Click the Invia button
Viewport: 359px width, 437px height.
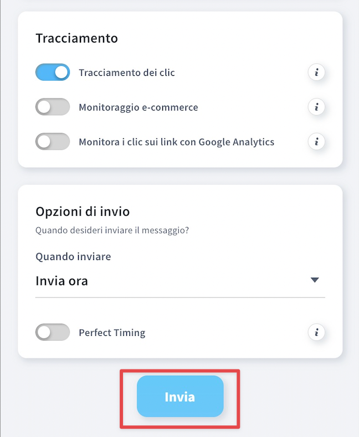coord(180,396)
